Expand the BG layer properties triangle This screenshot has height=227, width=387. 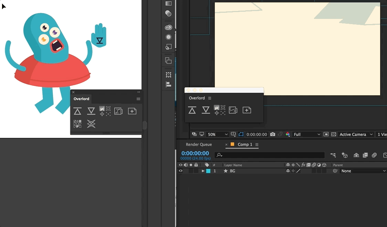pyautogui.click(x=203, y=171)
